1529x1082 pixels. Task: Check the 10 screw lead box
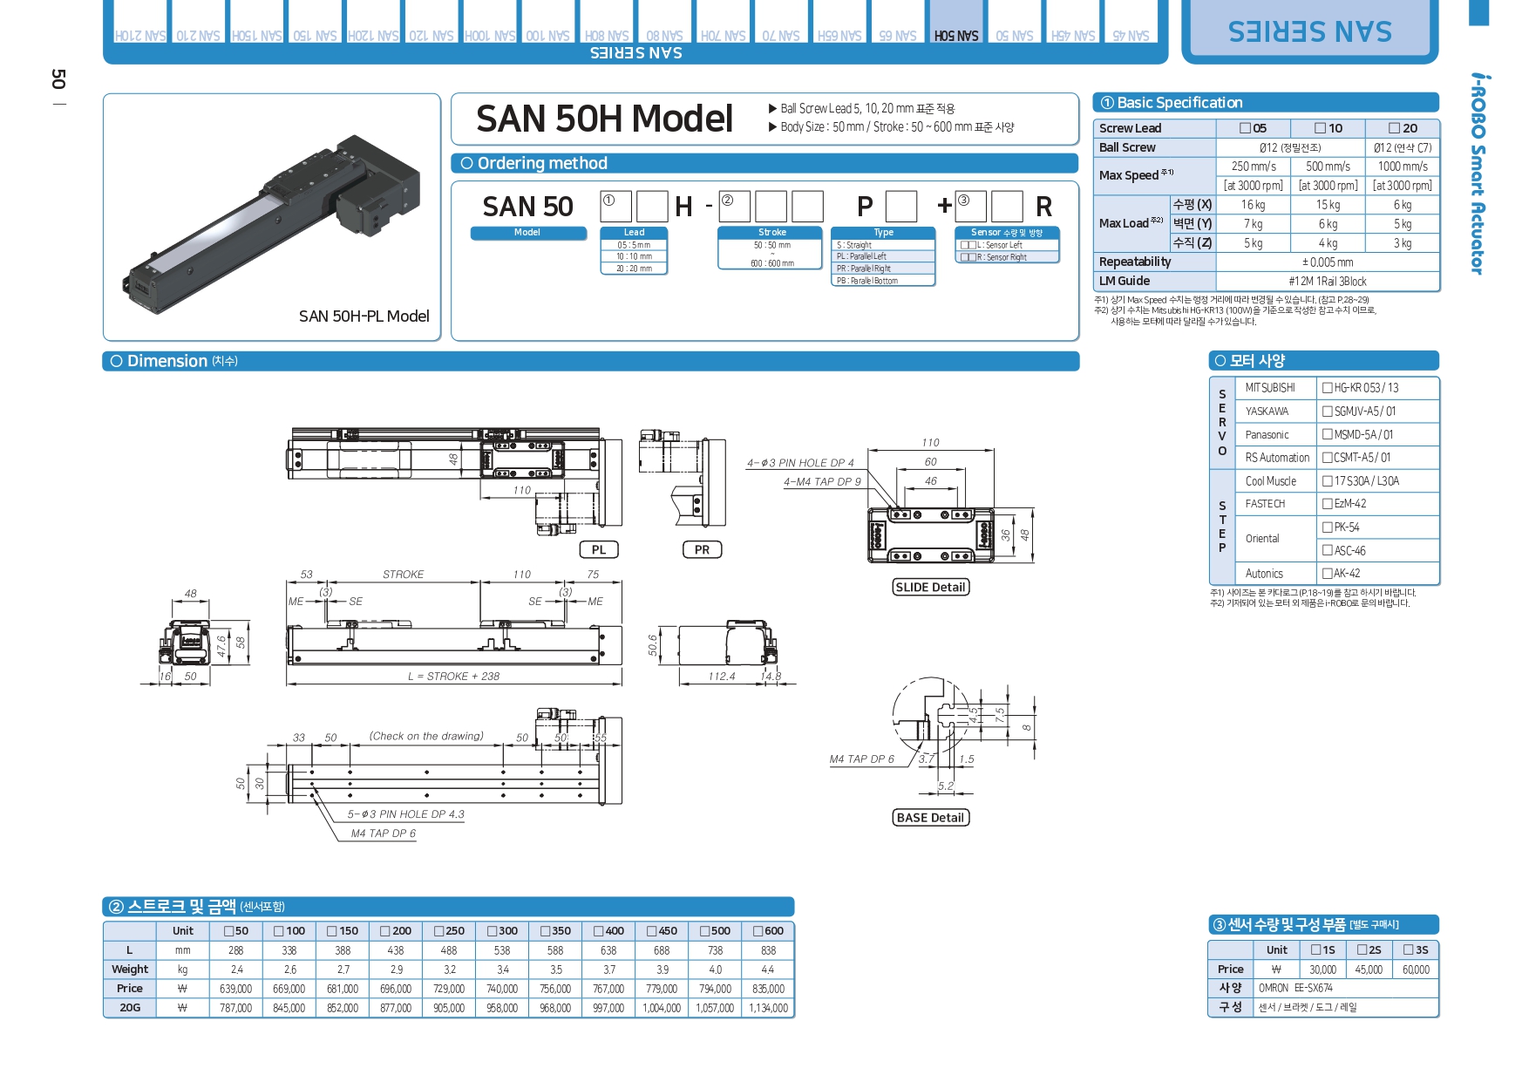pos(1321,128)
